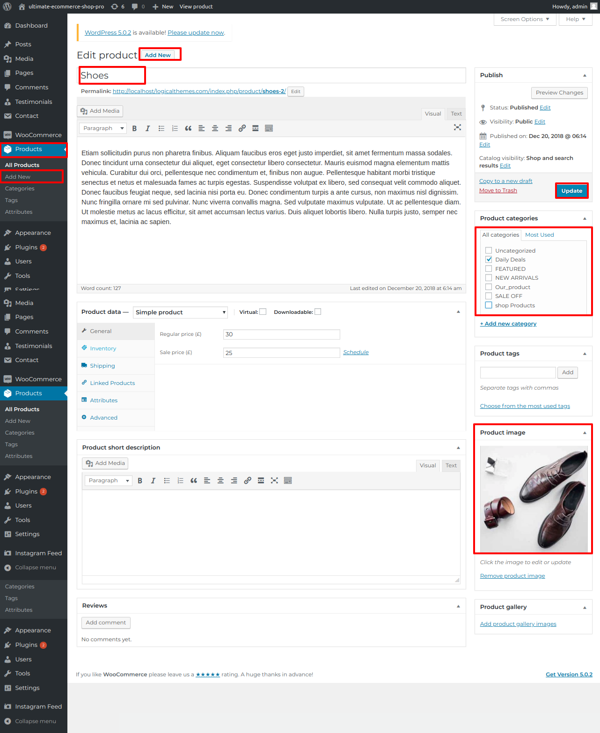
Task: Expand the Screen Options panel
Action: tap(525, 19)
